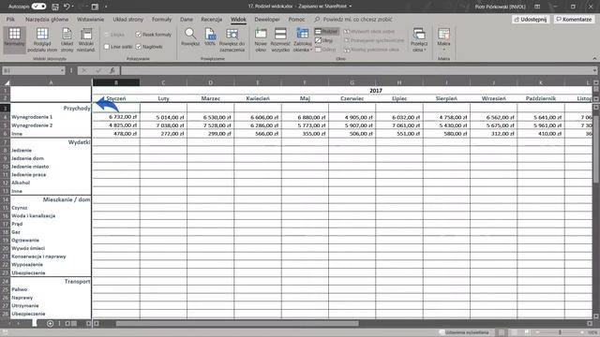Select the Wynagrodzenie 1 row label
The height and width of the screenshot is (337, 600).
(x=51, y=117)
